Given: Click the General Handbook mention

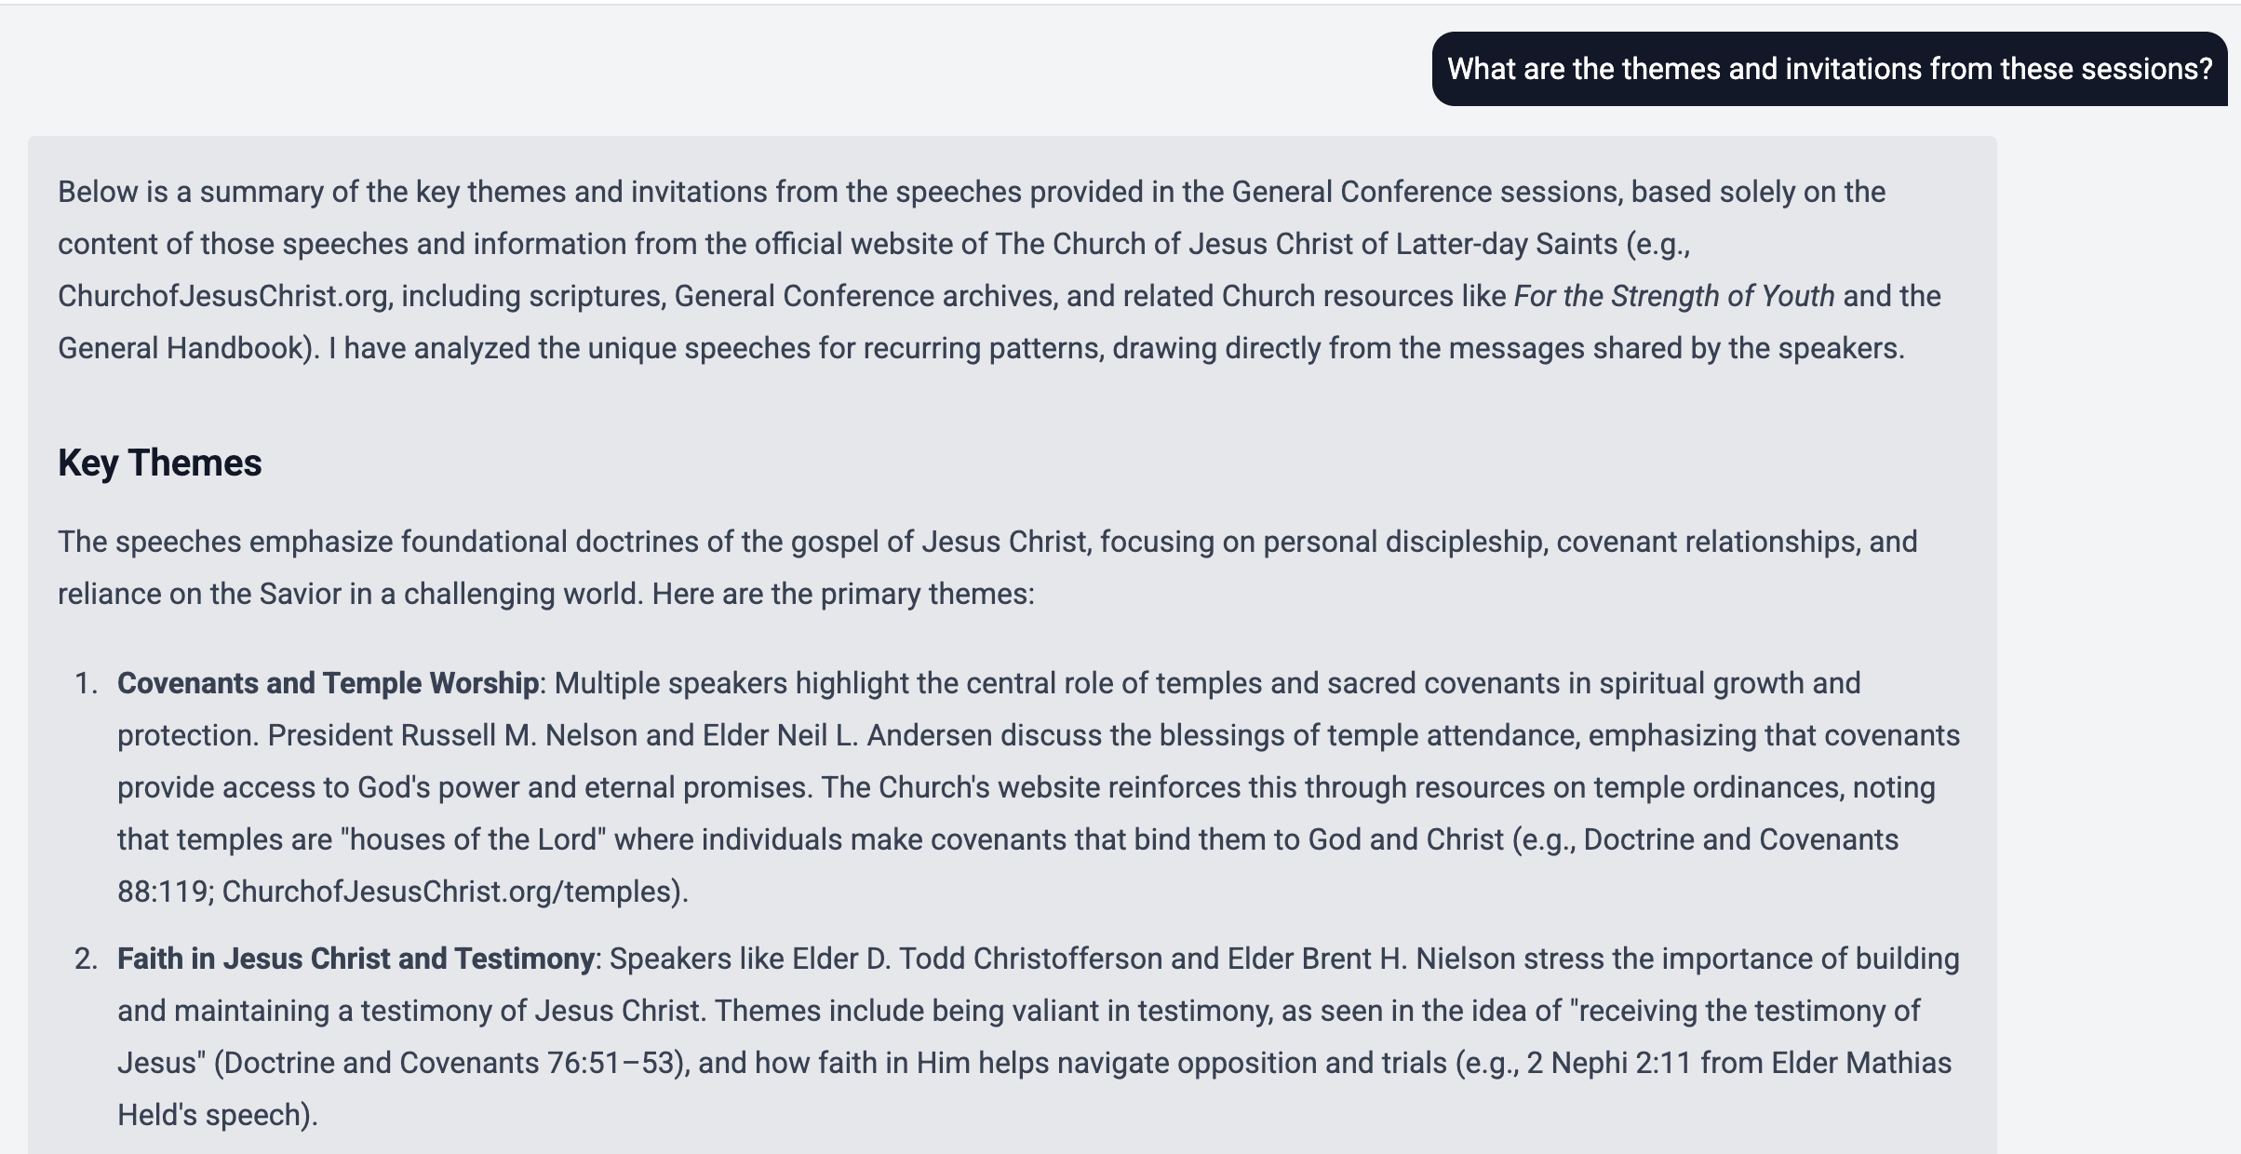Looking at the screenshot, I should (181, 348).
